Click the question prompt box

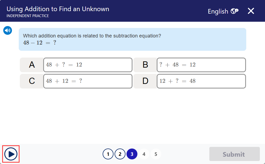tap(132, 39)
